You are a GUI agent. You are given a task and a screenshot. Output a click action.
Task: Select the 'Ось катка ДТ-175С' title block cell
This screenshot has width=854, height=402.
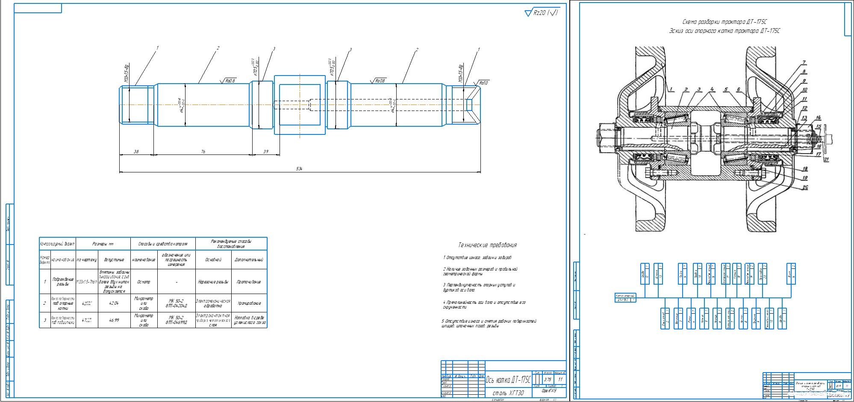coord(508,380)
